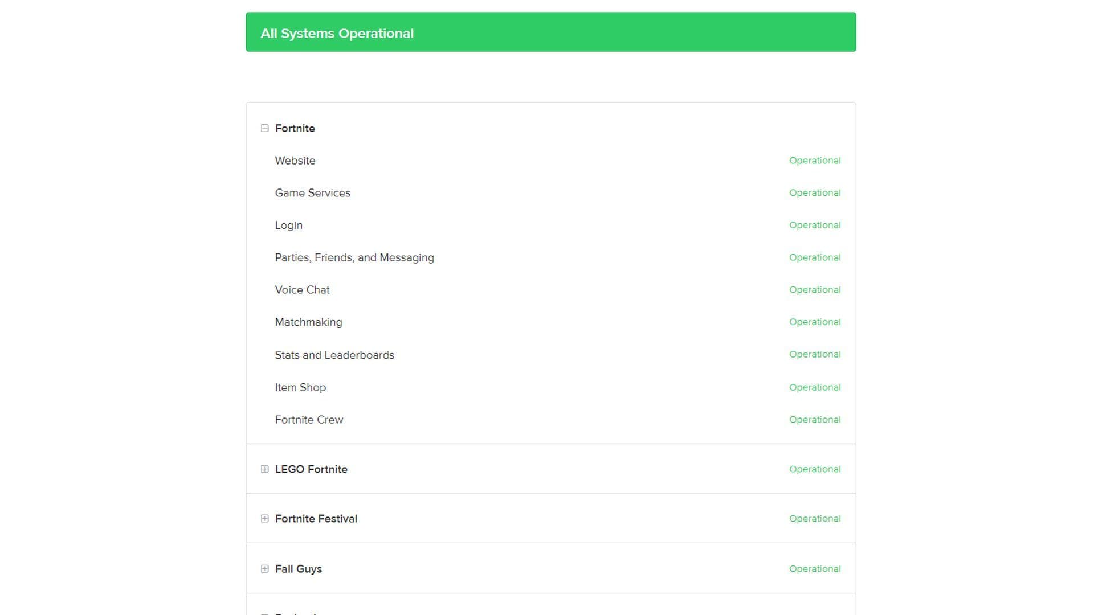Screen dimensions: 1094x615
Task: Click Operational status beside Website
Action: click(x=814, y=161)
